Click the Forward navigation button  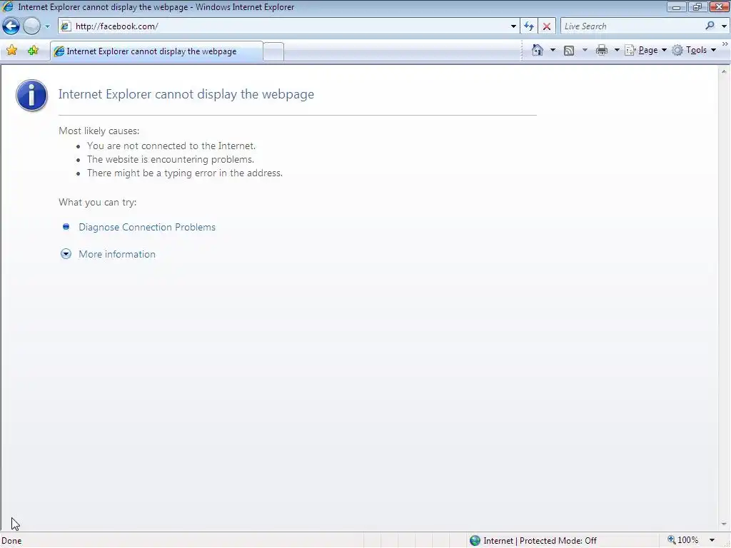pos(31,26)
